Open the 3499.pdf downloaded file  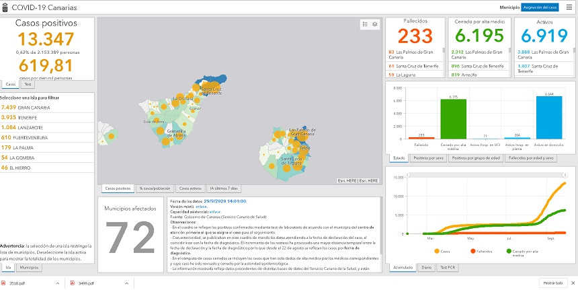83,283
